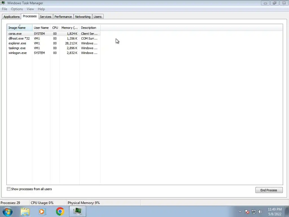The width and height of the screenshot is (289, 217).
Task: Click the Physical Memory: 9% status entry
Action: [84, 203]
